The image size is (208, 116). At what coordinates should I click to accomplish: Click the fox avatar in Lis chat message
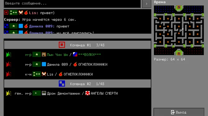click(x=21, y=13)
